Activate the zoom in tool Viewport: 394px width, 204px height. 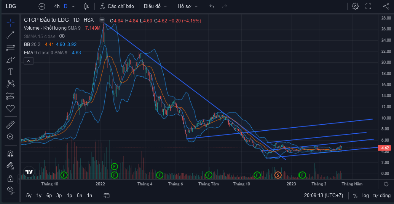click(10, 137)
